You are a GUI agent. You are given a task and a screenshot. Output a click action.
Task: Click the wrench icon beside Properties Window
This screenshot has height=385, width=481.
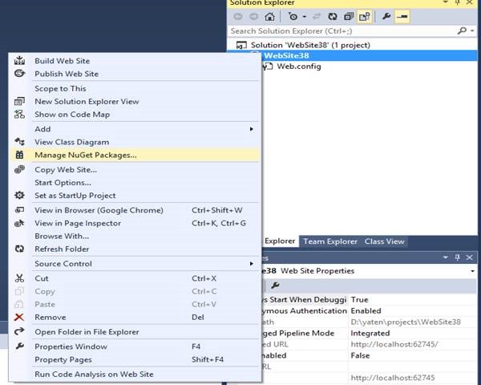[19, 346]
